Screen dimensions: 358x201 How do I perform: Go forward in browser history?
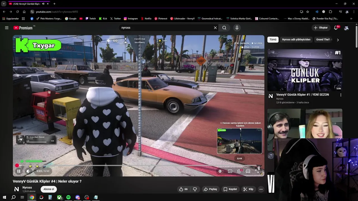11,12
